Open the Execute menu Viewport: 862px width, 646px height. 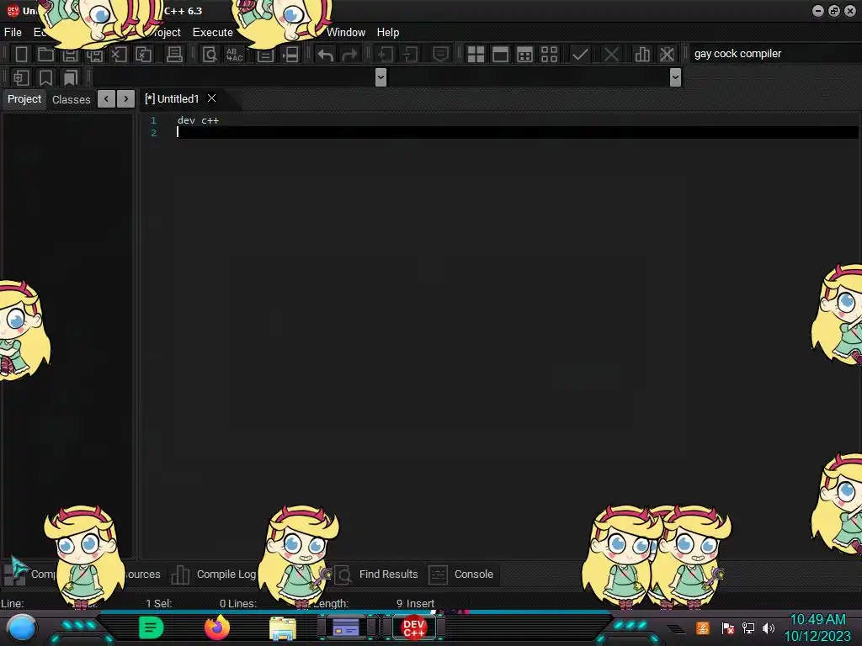pyautogui.click(x=213, y=33)
